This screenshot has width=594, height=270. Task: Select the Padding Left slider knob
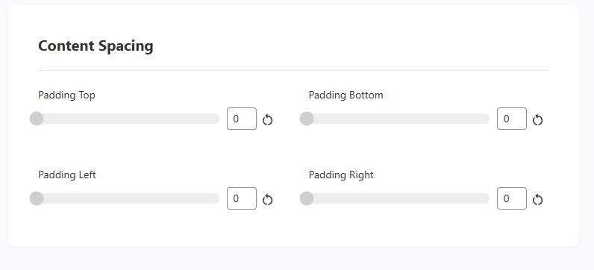tap(37, 198)
